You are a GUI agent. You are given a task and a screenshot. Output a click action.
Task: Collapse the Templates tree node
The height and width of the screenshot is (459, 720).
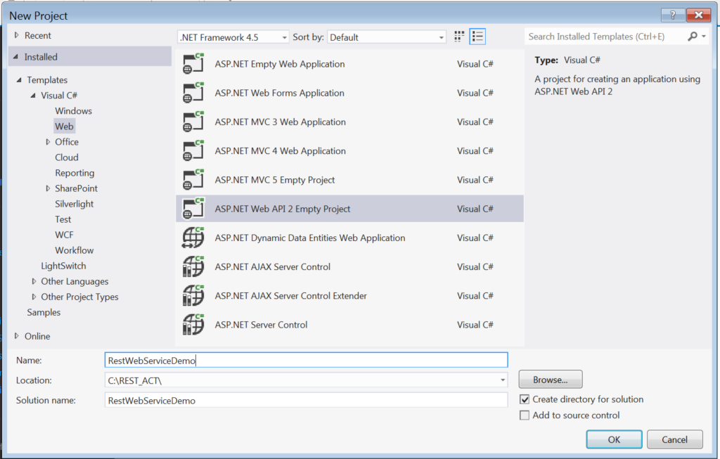pyautogui.click(x=19, y=80)
